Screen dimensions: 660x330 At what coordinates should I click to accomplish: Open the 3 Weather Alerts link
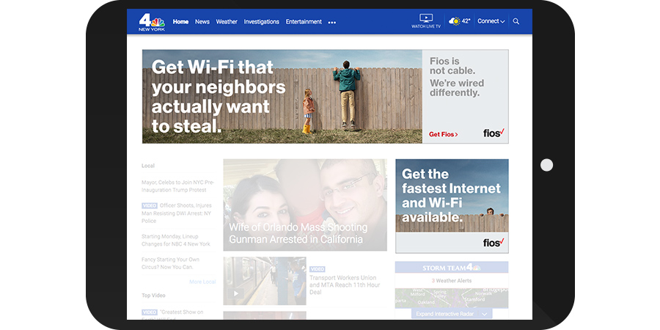click(x=452, y=281)
